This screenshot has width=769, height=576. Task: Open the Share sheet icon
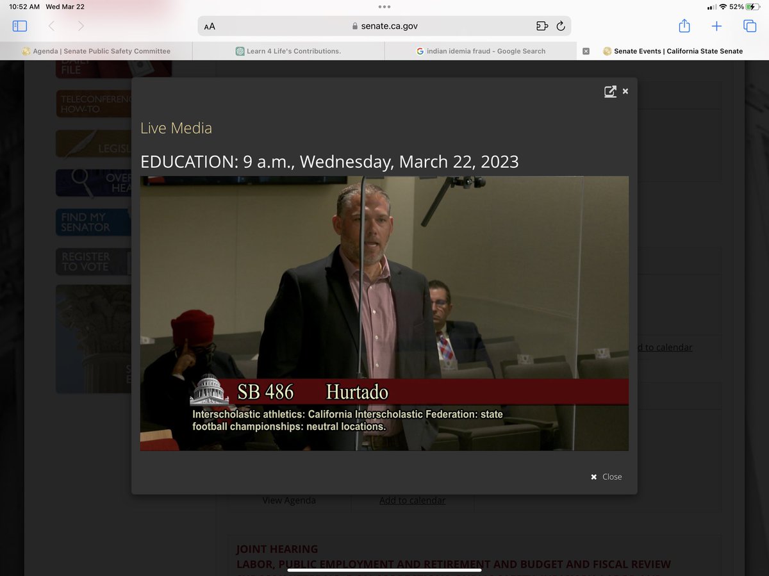pos(684,26)
